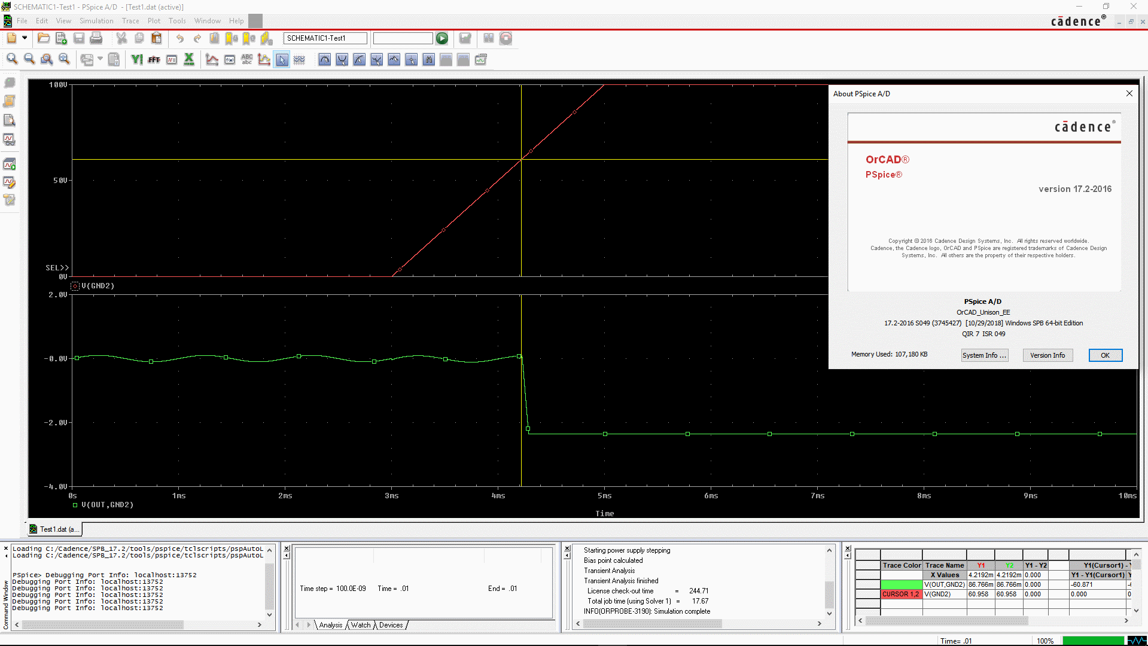Click the Save diskette icon
Screen dimensions: 1148x646
(78, 38)
